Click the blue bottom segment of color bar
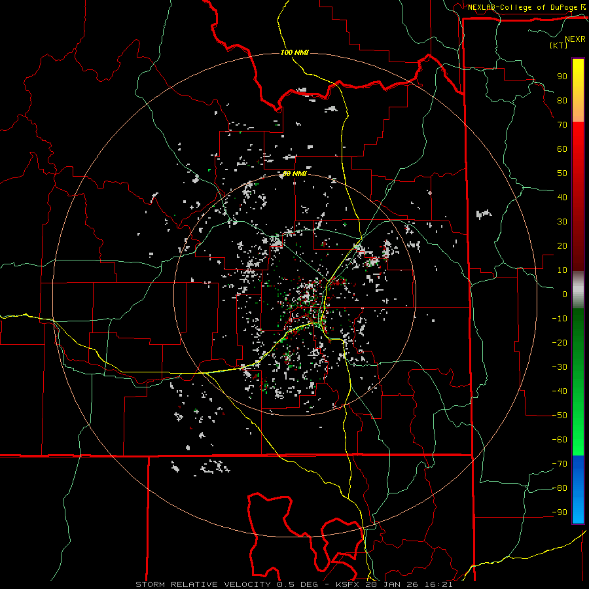Viewport: 589px width, 589px height. (x=578, y=490)
